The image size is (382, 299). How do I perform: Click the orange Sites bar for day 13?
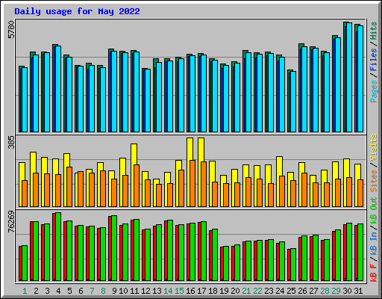pos(159,196)
